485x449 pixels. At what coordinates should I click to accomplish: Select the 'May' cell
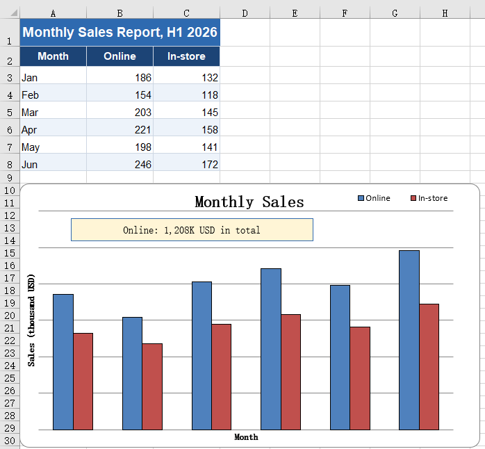(54, 145)
